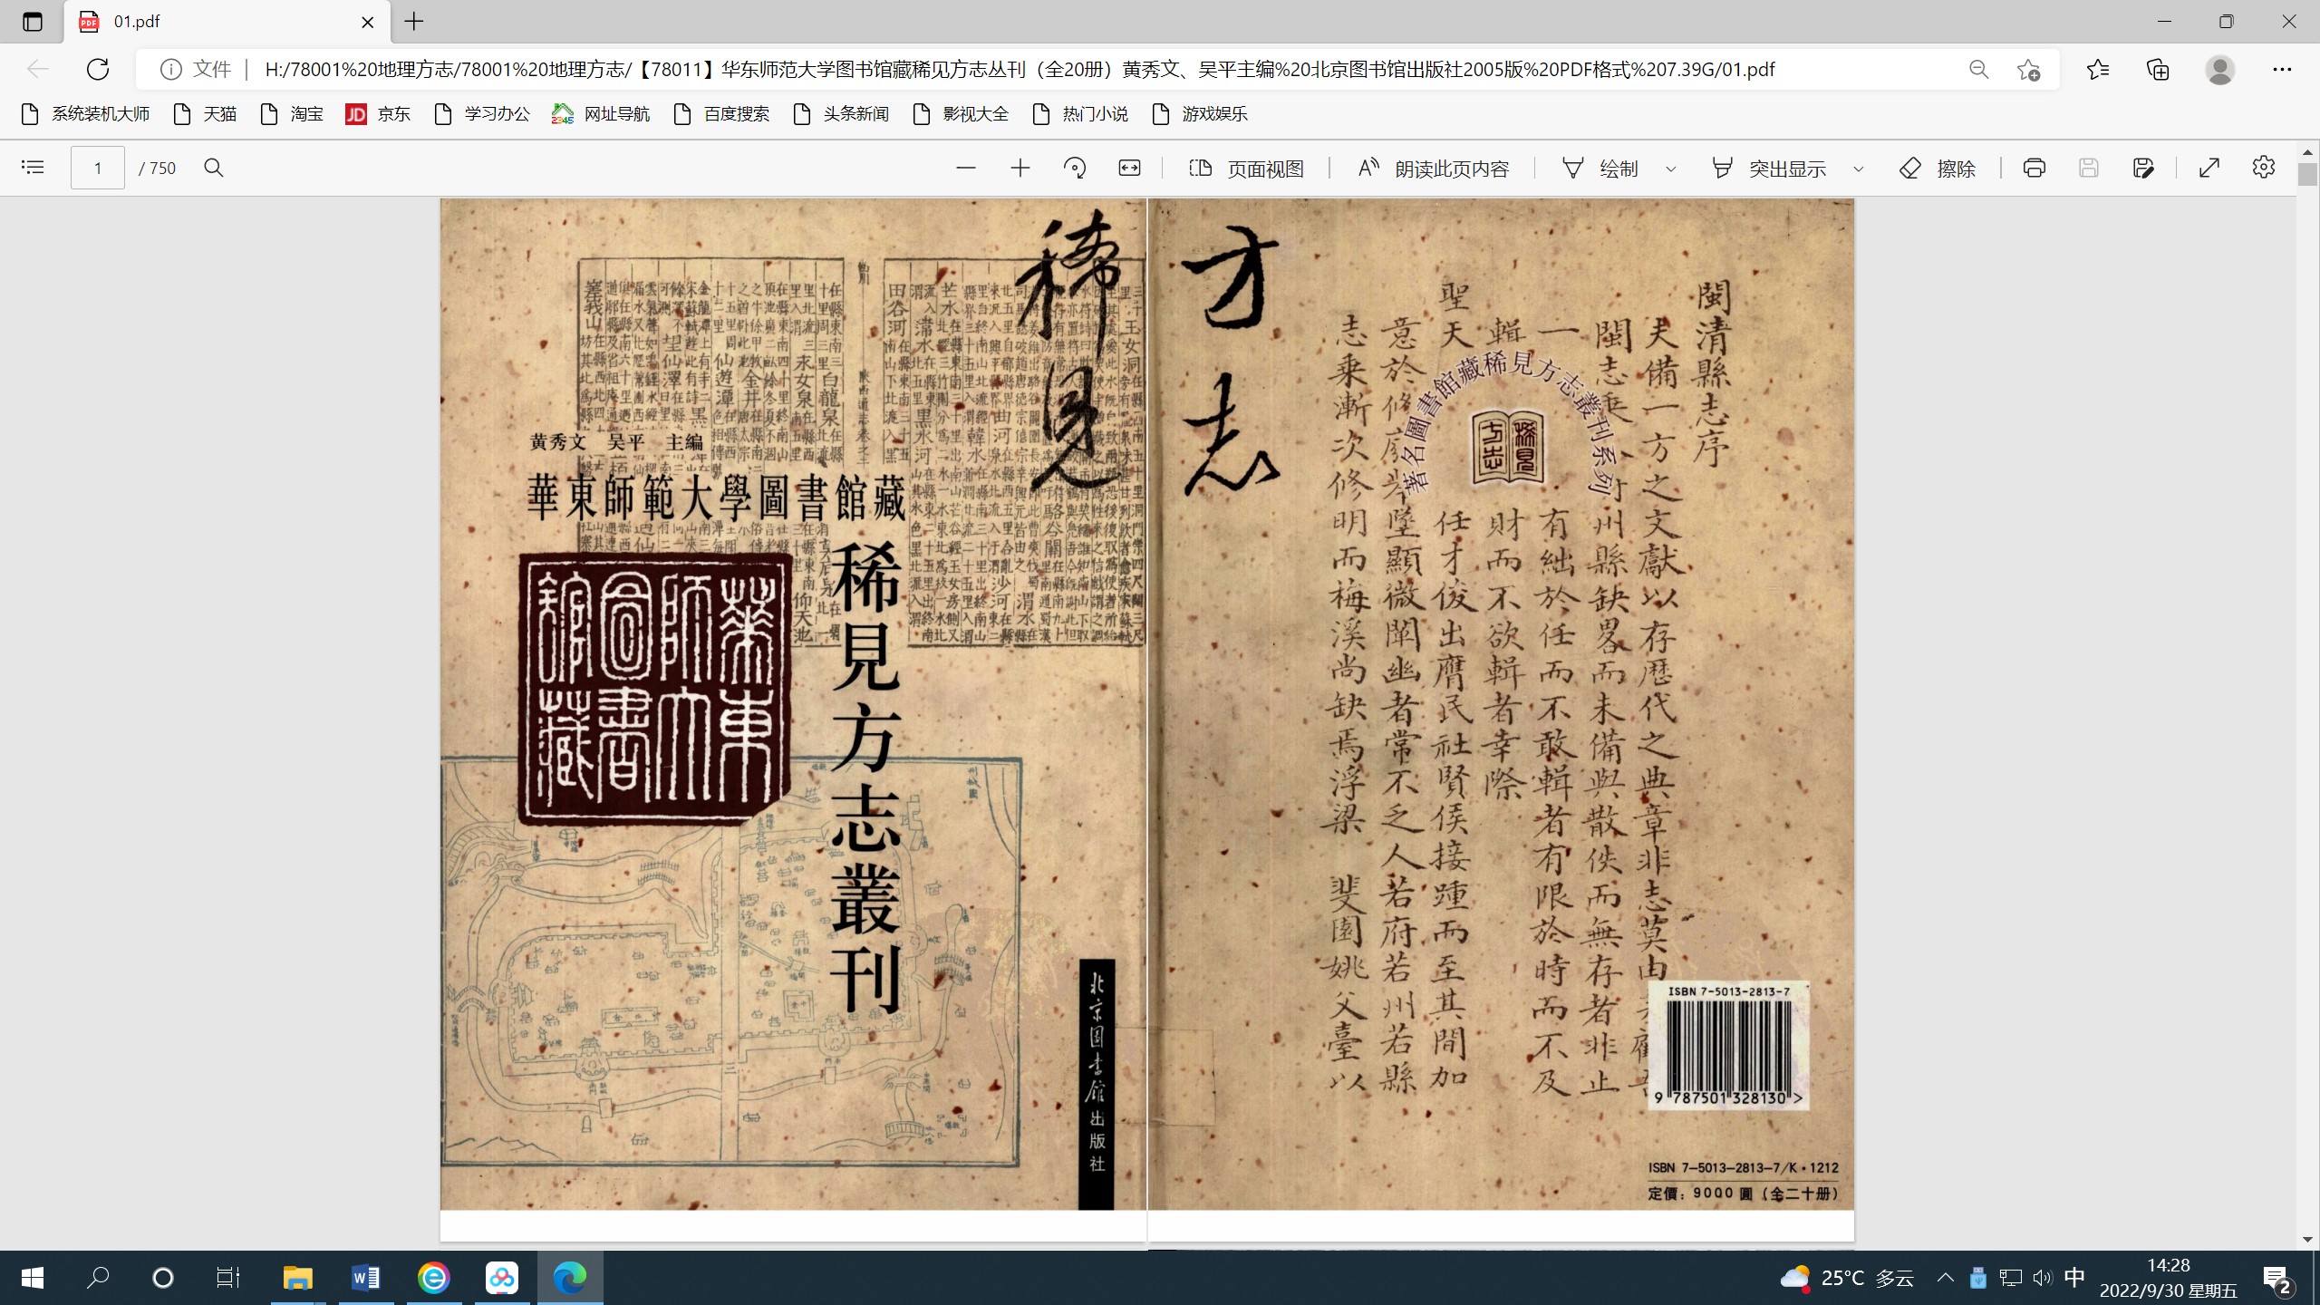
Task: Click the front cover page image
Action: (x=793, y=704)
